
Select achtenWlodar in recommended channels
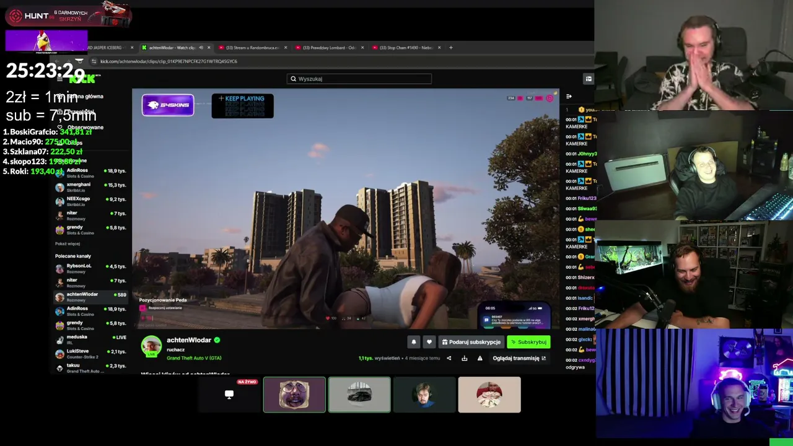coord(91,297)
